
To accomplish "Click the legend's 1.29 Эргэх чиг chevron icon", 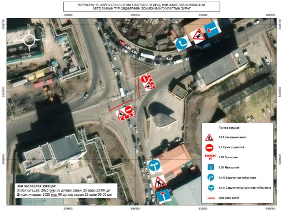I will (210, 157).
